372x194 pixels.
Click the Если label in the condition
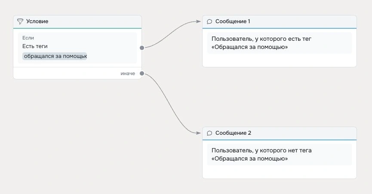click(x=28, y=38)
